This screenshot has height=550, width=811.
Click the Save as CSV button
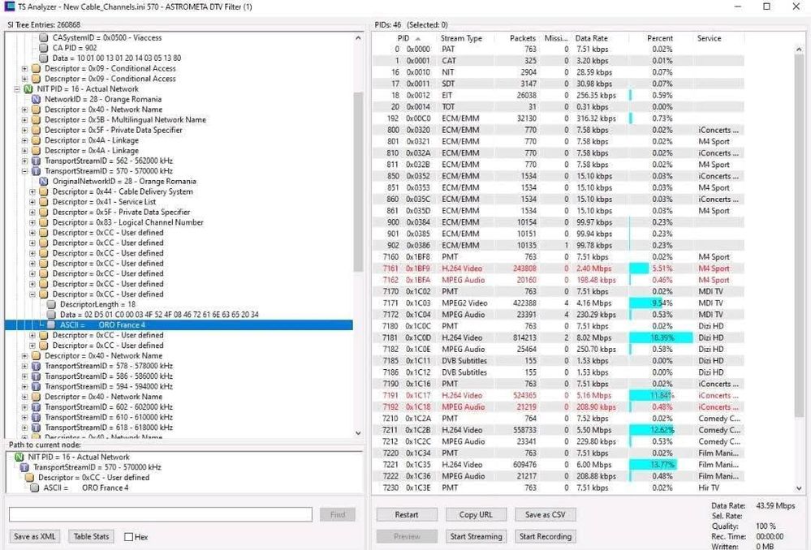(544, 515)
